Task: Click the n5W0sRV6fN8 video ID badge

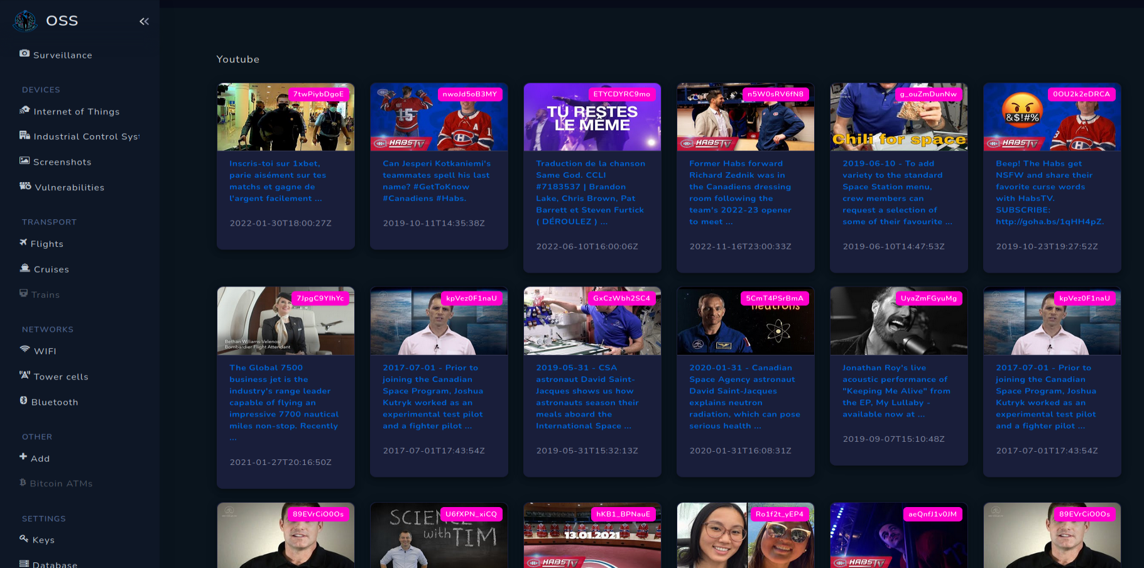Action: pyautogui.click(x=775, y=94)
